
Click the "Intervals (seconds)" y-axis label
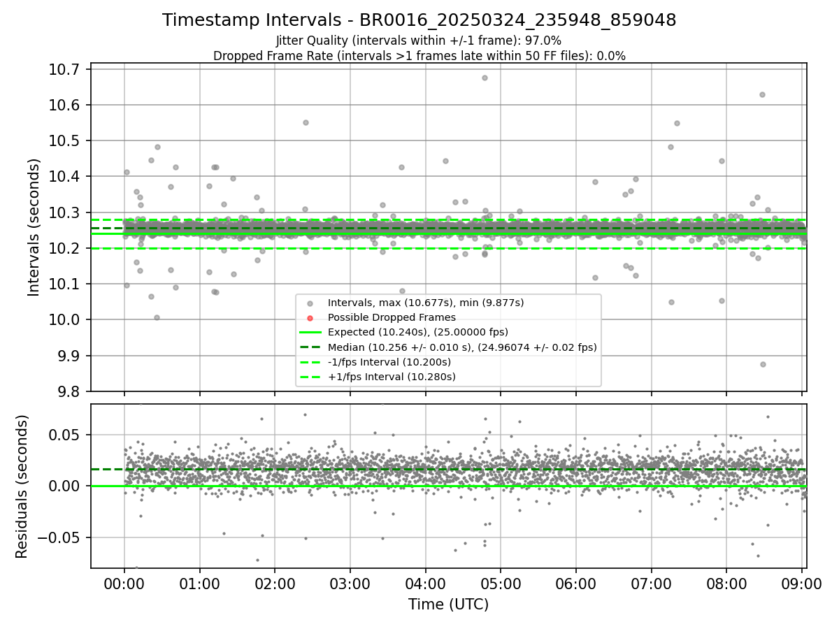34,227
